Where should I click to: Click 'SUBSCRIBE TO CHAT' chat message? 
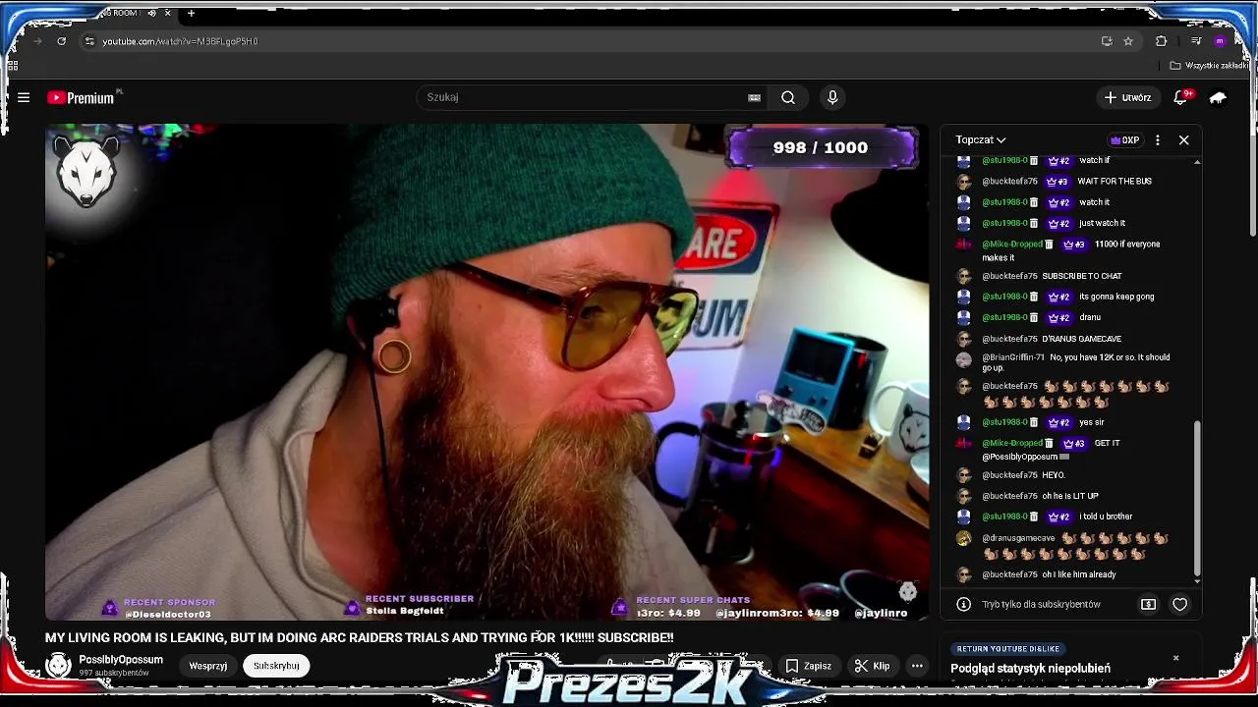(x=1082, y=276)
